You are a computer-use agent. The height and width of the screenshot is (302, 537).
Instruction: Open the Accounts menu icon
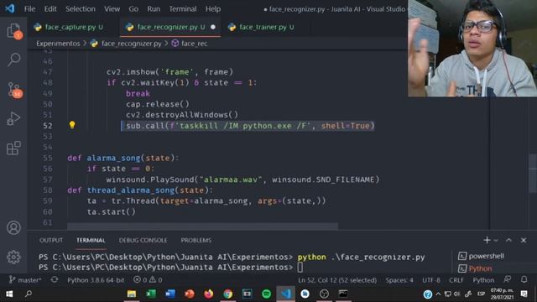(13, 227)
